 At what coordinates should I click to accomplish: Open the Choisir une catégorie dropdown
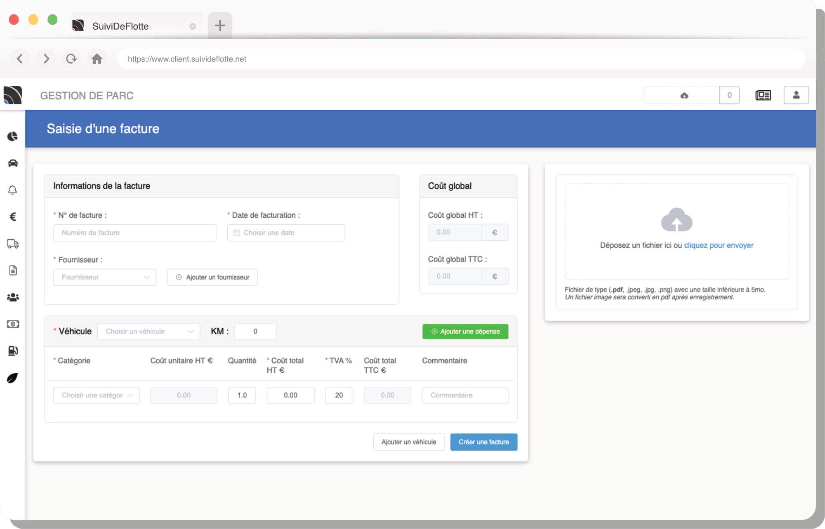coord(96,395)
